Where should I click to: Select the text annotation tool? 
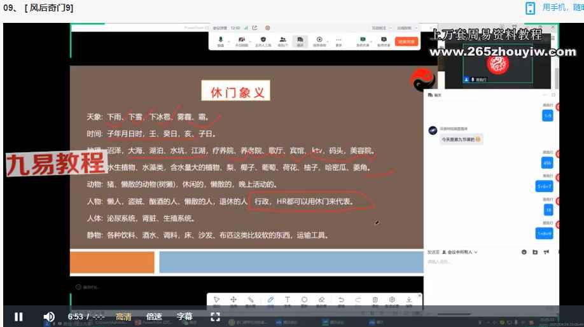pos(287,300)
